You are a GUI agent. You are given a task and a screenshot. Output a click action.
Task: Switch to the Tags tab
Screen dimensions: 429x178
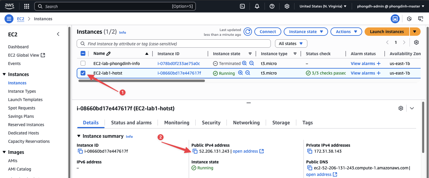(308, 123)
